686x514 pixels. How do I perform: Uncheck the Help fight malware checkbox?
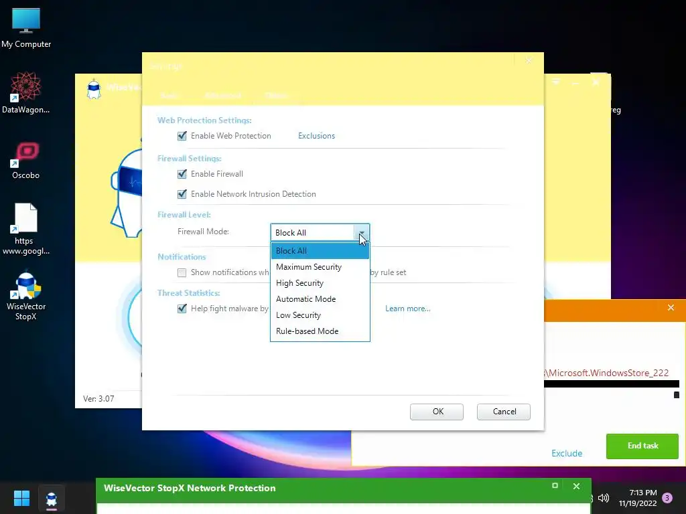click(x=182, y=309)
